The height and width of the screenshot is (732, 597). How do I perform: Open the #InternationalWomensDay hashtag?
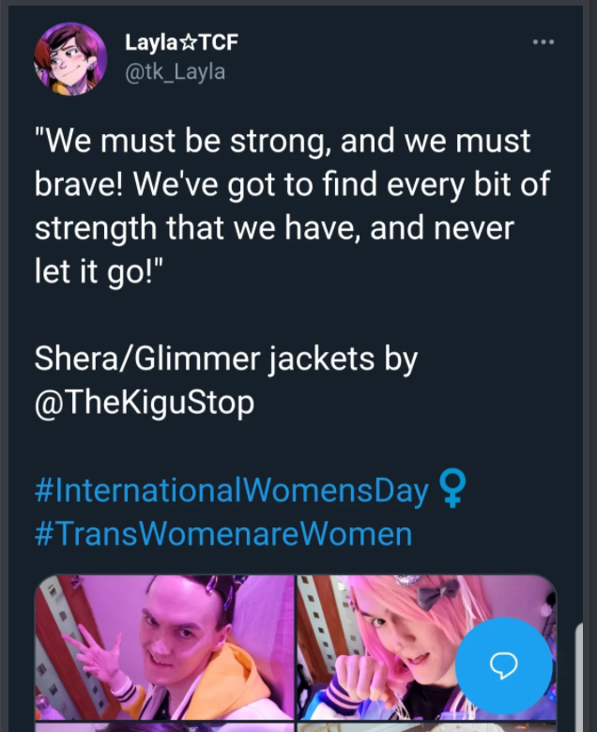click(232, 491)
